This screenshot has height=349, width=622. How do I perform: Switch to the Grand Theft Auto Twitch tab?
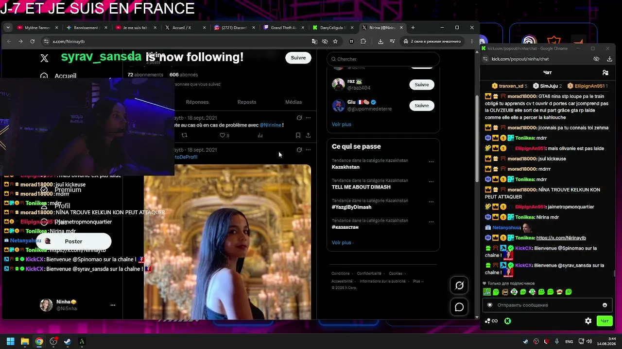tap(284, 28)
